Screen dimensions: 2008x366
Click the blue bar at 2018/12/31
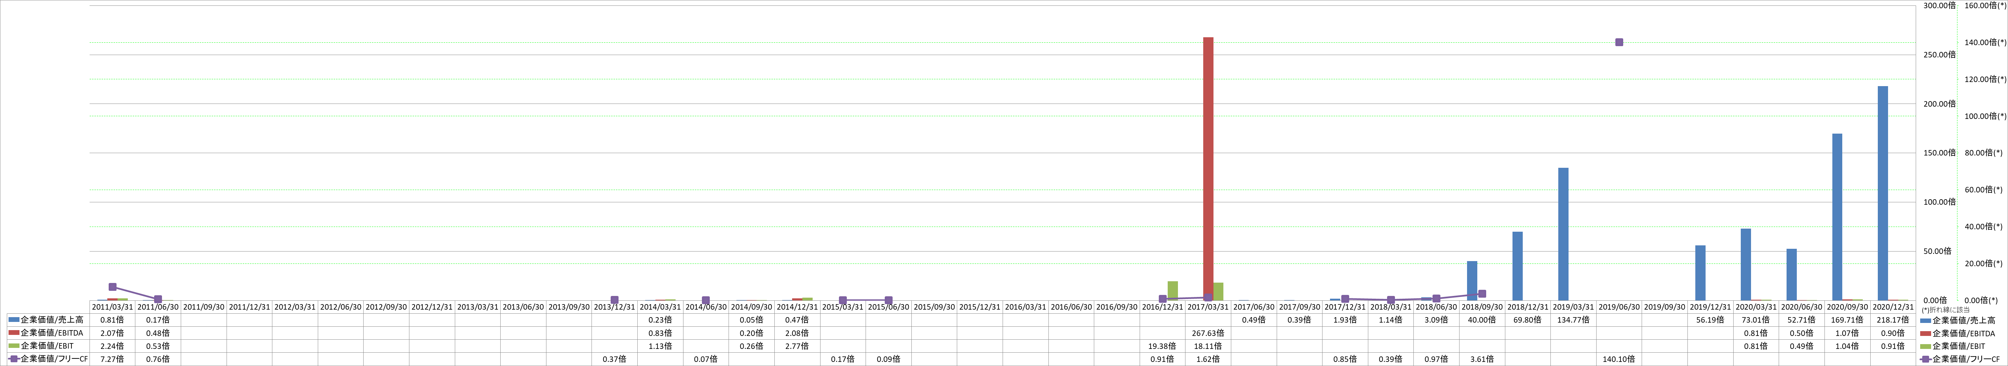(1518, 266)
